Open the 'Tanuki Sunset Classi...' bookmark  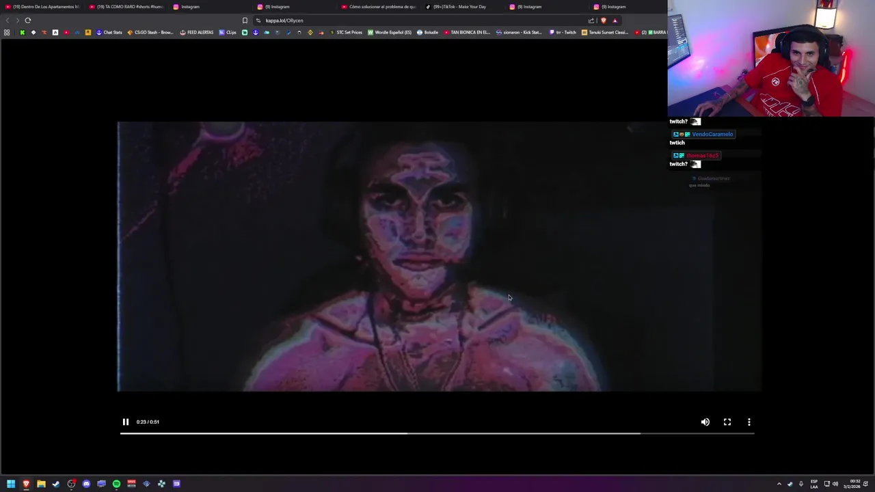(605, 32)
